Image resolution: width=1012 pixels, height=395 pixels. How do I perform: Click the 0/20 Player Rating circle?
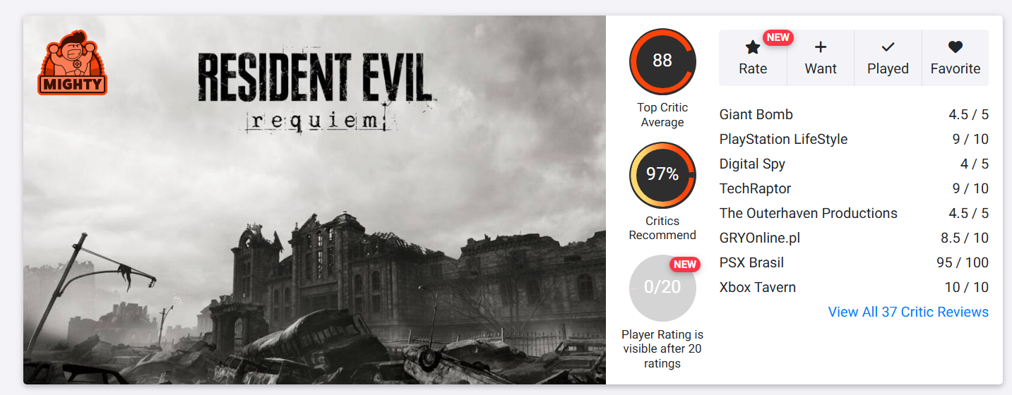pos(662,288)
